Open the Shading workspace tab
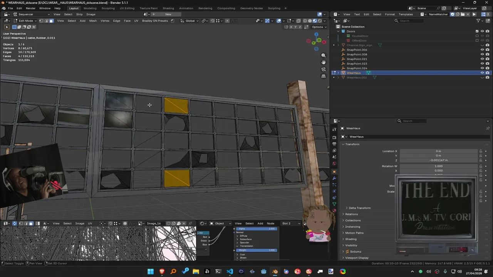Image resolution: width=493 pixels, height=277 pixels. [x=168, y=8]
